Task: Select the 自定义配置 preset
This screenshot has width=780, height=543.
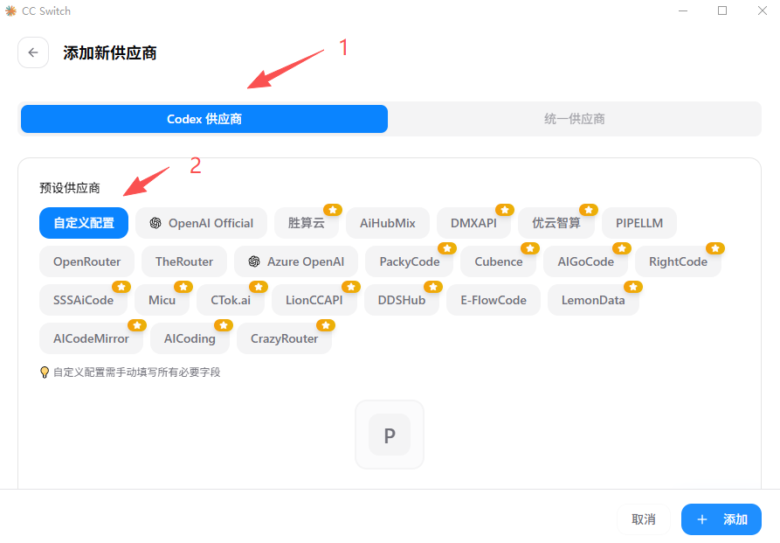Action: coord(84,223)
